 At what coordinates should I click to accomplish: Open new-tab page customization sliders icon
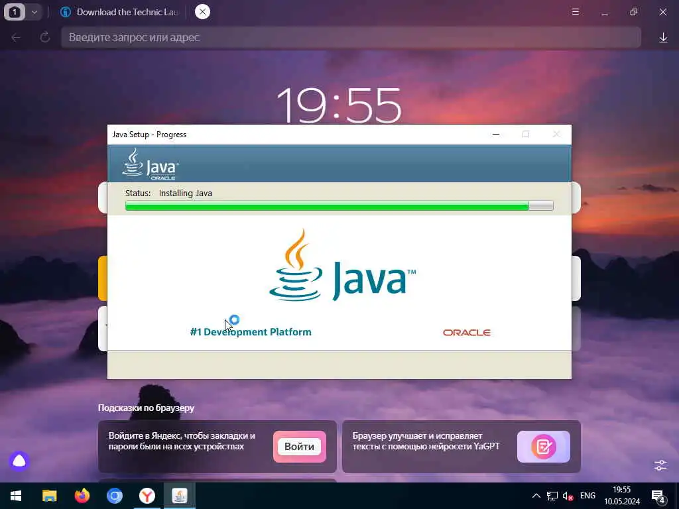(660, 465)
